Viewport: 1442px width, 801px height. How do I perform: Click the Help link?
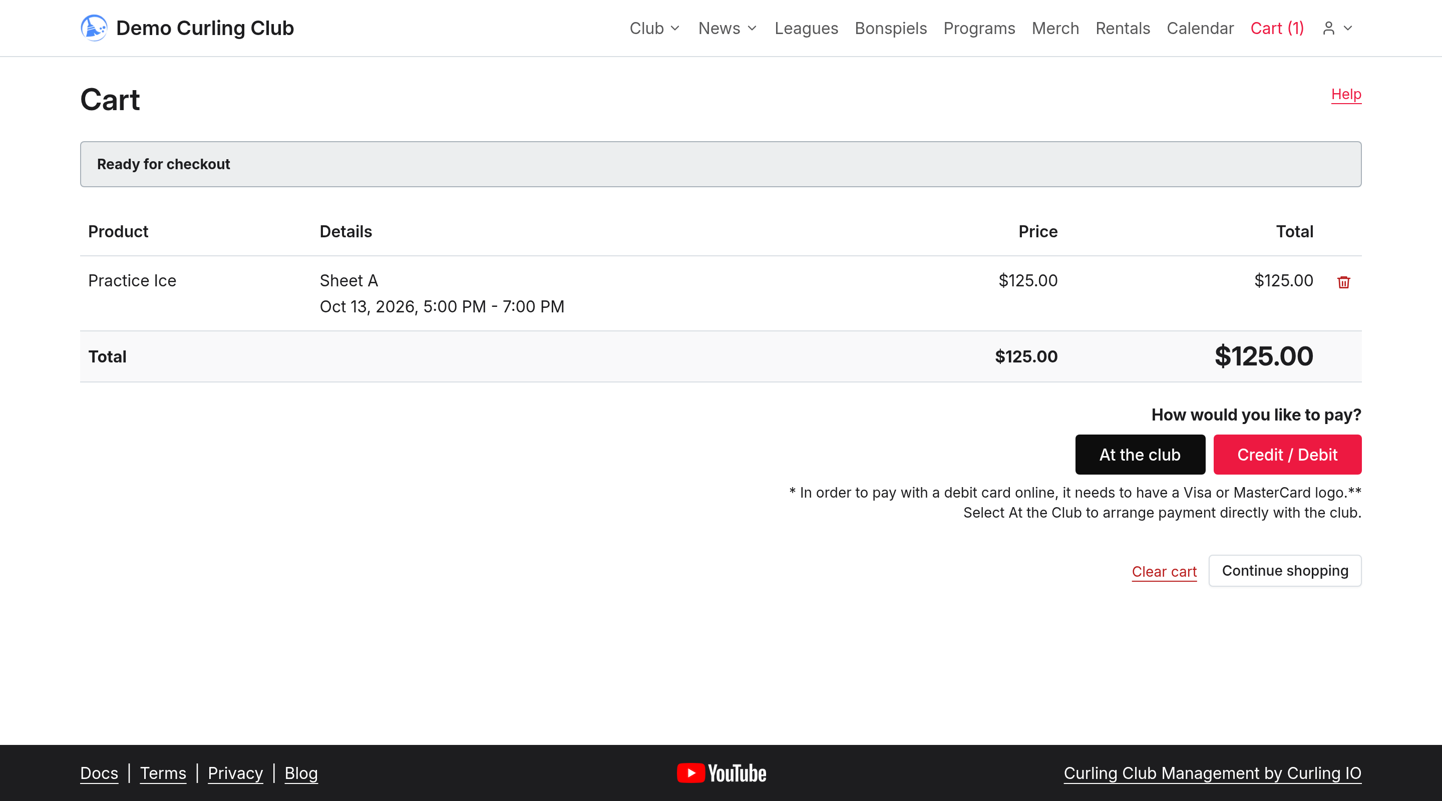pyautogui.click(x=1346, y=94)
